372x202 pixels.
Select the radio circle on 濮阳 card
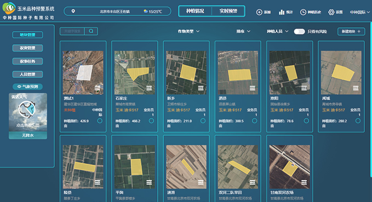coord(306,121)
